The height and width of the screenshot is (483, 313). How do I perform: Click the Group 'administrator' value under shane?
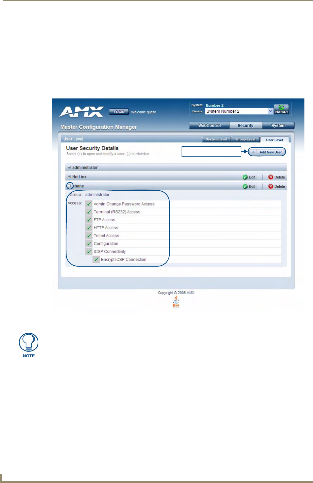97,195
